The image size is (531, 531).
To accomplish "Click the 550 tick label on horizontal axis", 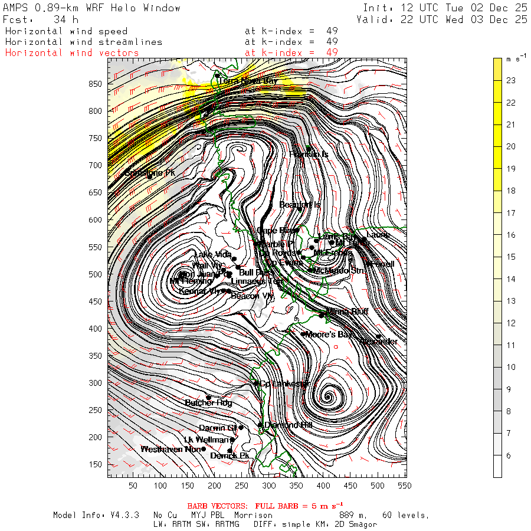I will click(405, 486).
